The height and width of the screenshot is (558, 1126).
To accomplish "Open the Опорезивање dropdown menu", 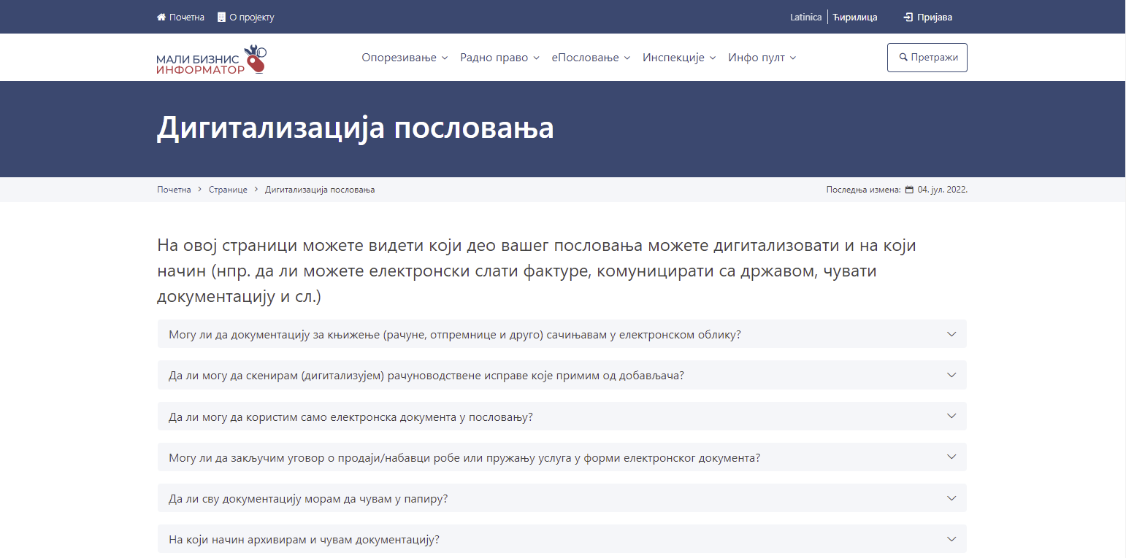I will tap(405, 58).
